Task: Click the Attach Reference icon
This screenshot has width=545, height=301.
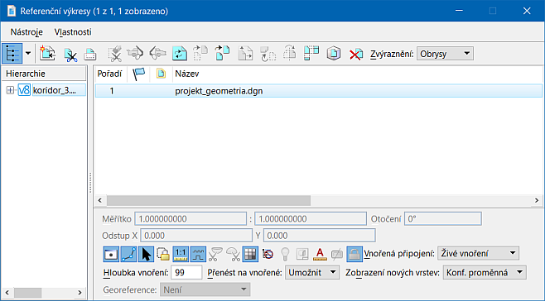Action: pyautogui.click(x=47, y=54)
